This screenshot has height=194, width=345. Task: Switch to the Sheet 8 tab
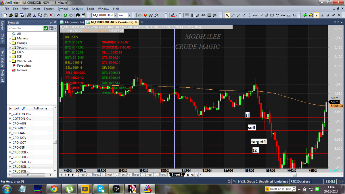click(163, 174)
